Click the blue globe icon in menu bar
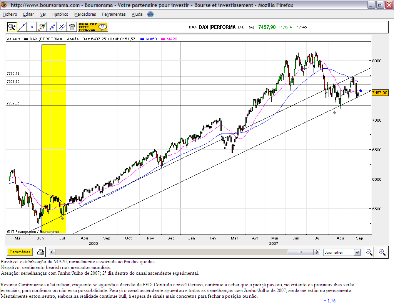 pyautogui.click(x=150, y=14)
